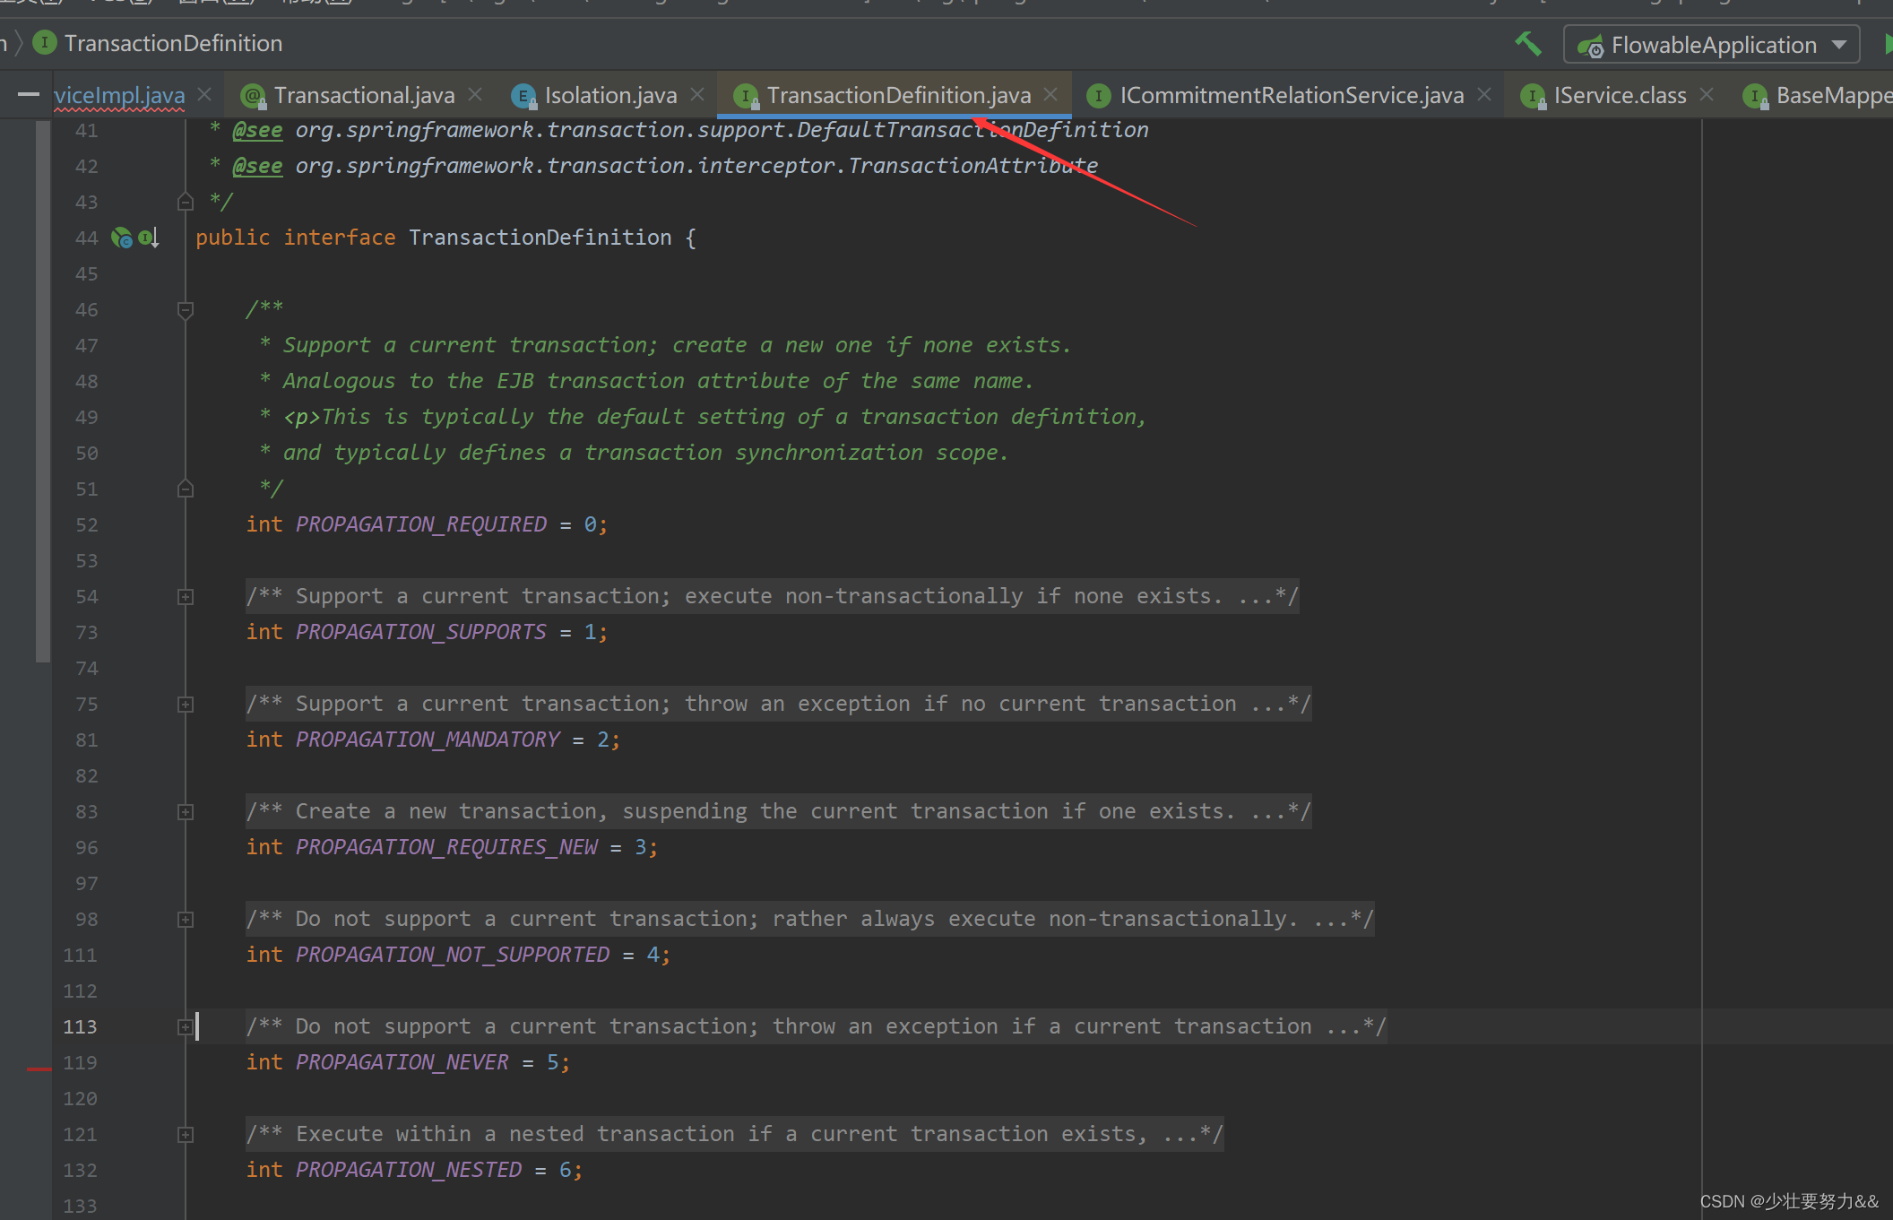Close the Transactional.java tab

coord(475,94)
